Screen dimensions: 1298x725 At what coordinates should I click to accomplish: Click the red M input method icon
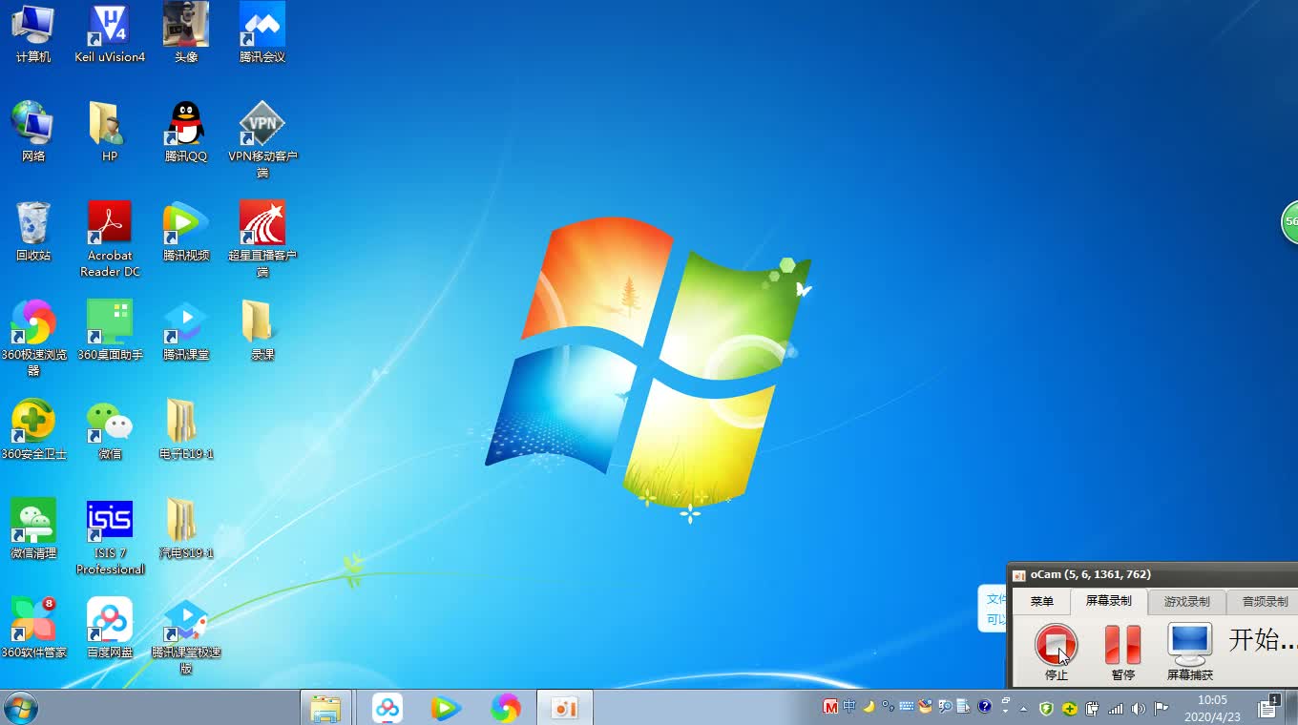(830, 707)
